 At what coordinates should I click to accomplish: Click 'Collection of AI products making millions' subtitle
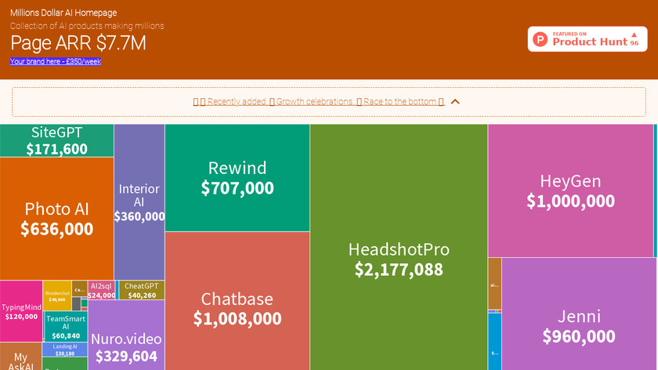point(87,26)
